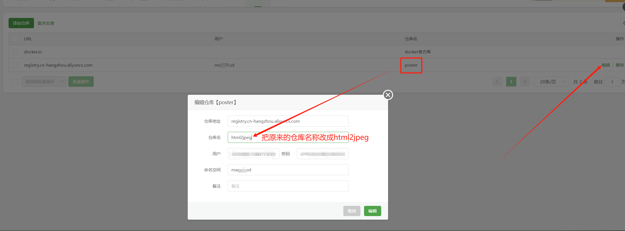Select the header select-all checkbox

pyautogui.click(x=15, y=39)
